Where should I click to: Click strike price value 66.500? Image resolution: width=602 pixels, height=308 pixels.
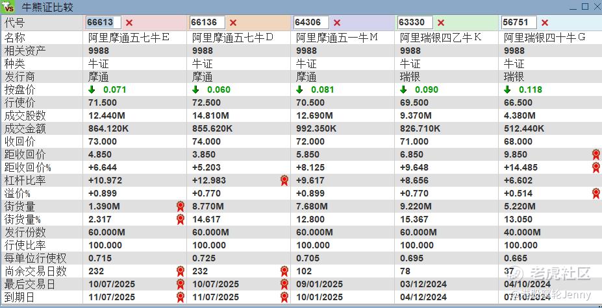[518, 103]
